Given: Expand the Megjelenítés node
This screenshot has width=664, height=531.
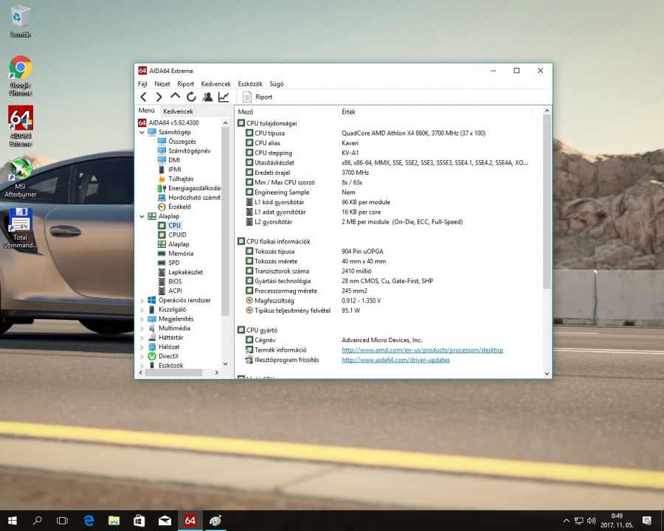Looking at the screenshot, I should point(142,319).
